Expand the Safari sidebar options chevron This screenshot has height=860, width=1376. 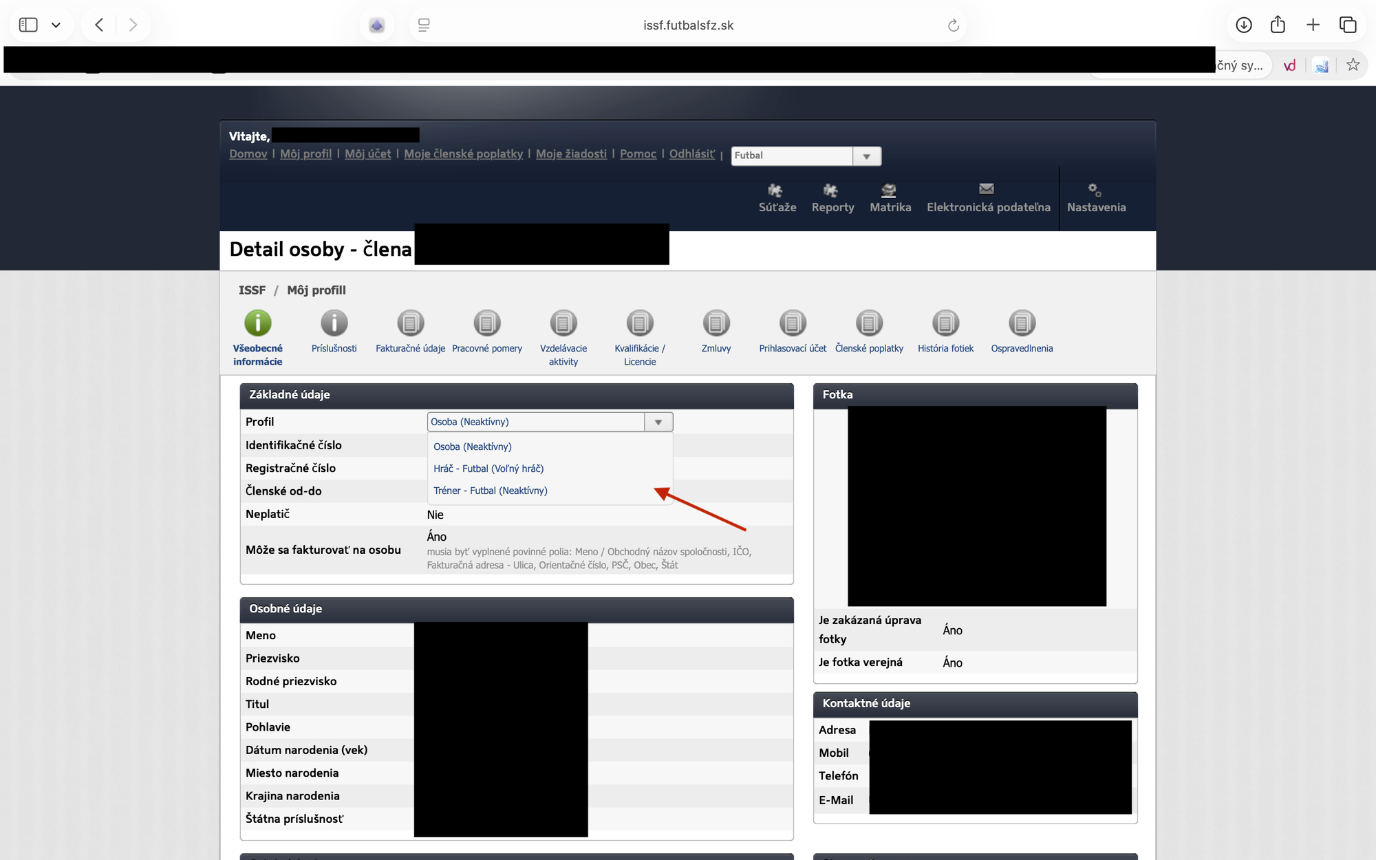pos(56,25)
